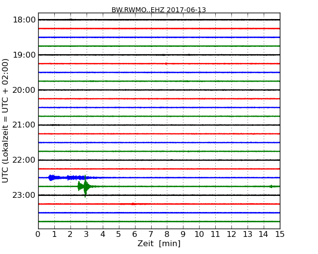Screen dimensions: 318x254
Task: Click the blue burst onset on the 22:30 trace
Action: (x=51, y=178)
